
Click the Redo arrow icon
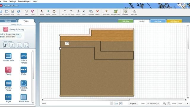[x=26, y=11]
